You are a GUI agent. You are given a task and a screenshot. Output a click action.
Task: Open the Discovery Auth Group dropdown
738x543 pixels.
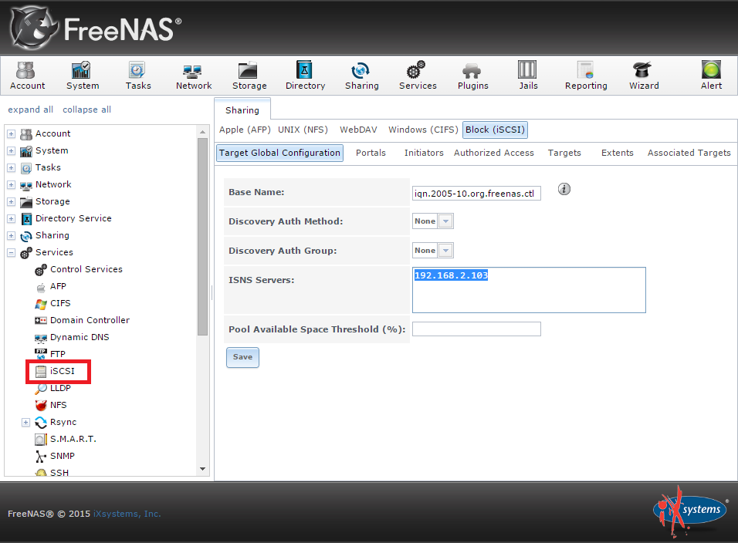pos(445,251)
